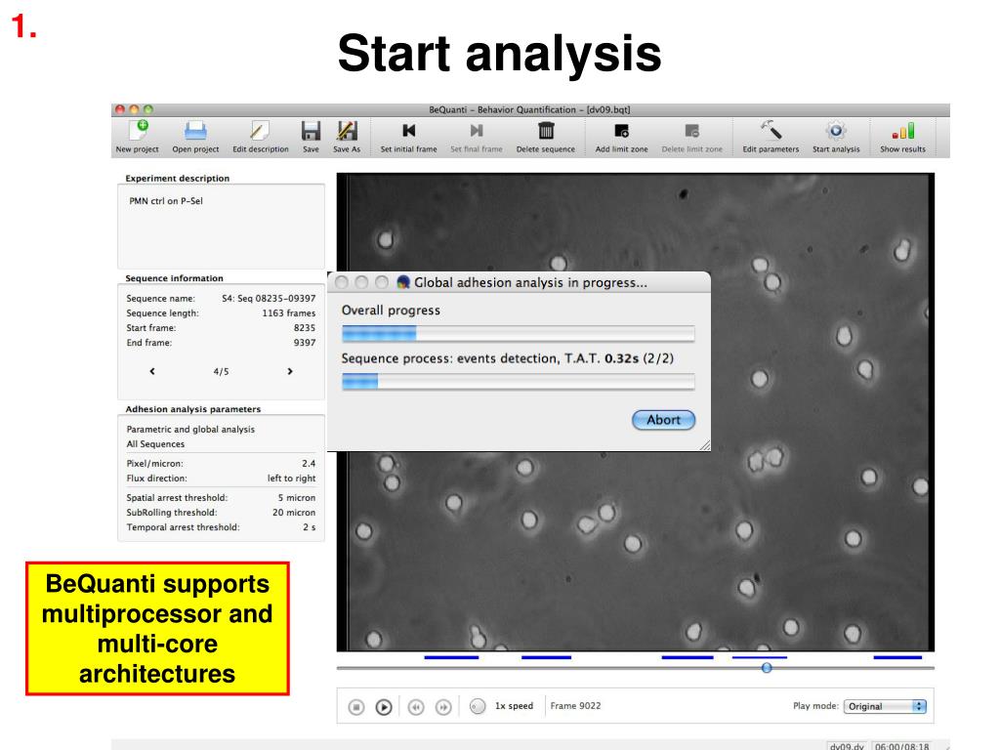
Task: Click the Overall progress bar
Action: [518, 333]
